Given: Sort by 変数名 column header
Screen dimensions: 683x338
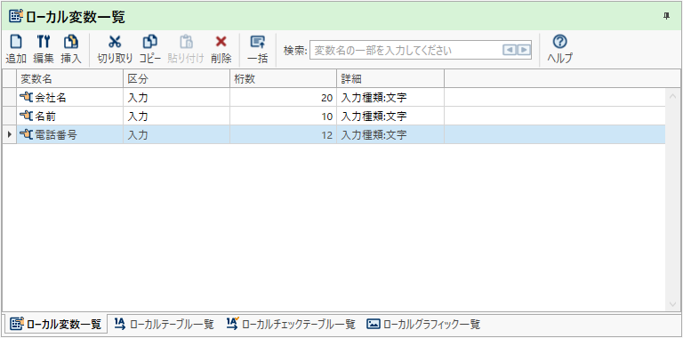Looking at the screenshot, I should coord(69,79).
